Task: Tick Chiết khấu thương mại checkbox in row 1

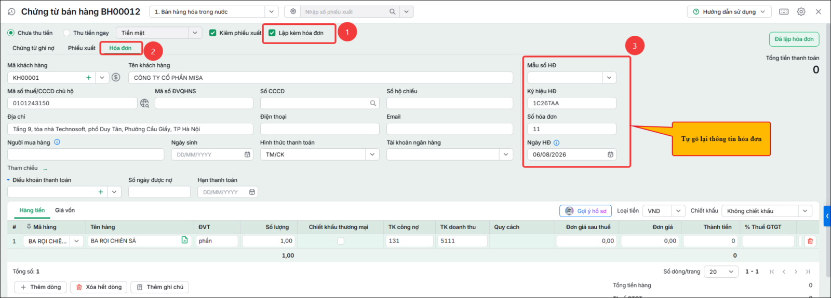Action: [x=341, y=241]
